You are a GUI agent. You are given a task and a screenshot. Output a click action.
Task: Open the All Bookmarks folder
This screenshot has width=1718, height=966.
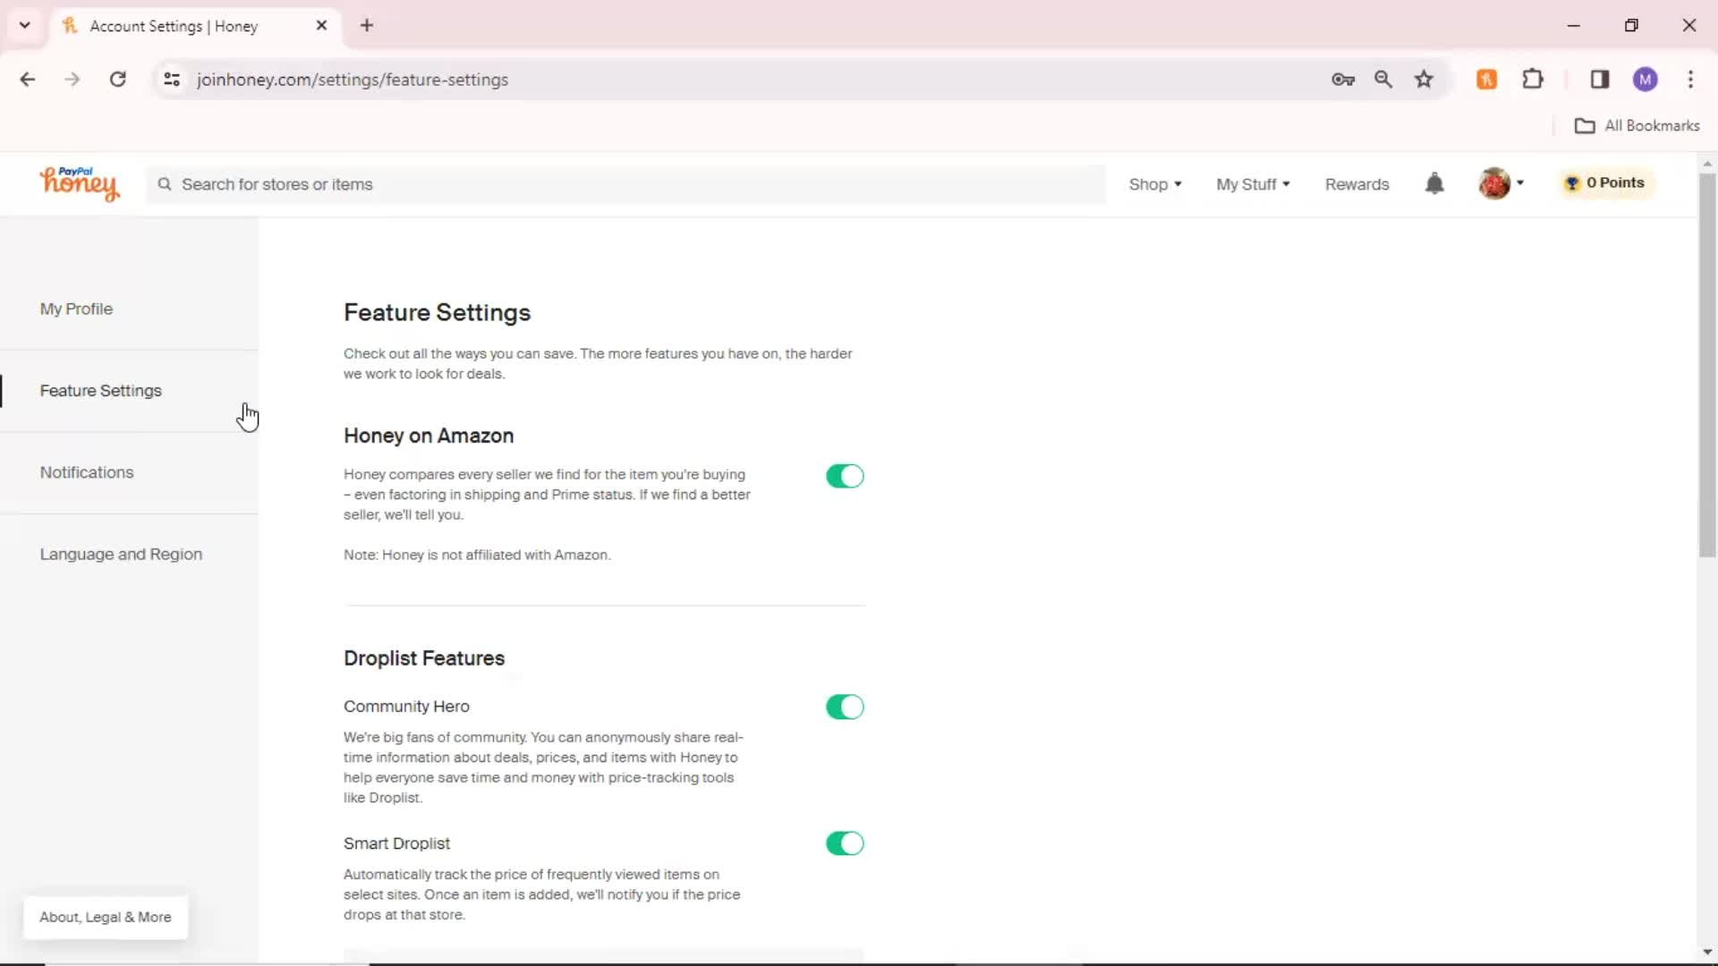pyautogui.click(x=1637, y=126)
